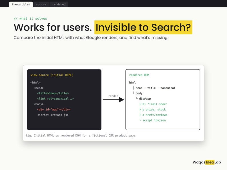Click the '// what it solves' comment
The height and width of the screenshot is (170, 227).
[30, 19]
